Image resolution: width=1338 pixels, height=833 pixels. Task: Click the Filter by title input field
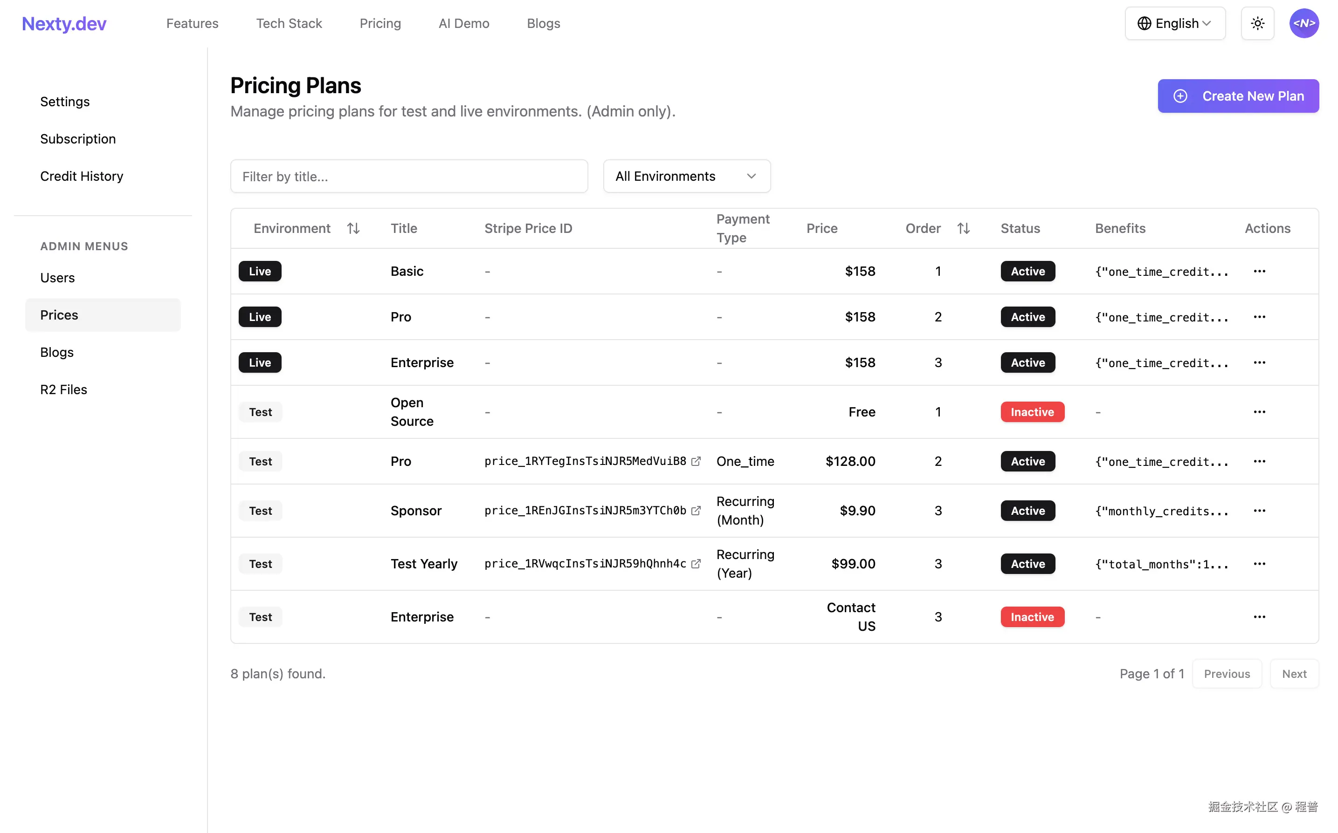[409, 176]
